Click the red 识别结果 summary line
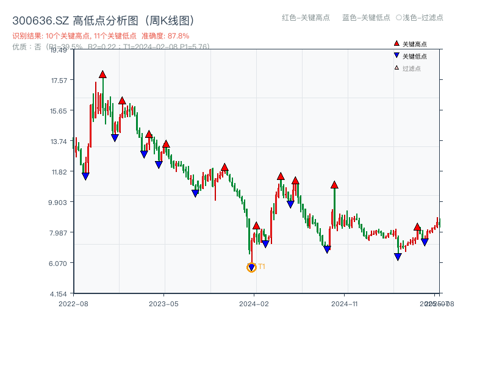 (101, 36)
